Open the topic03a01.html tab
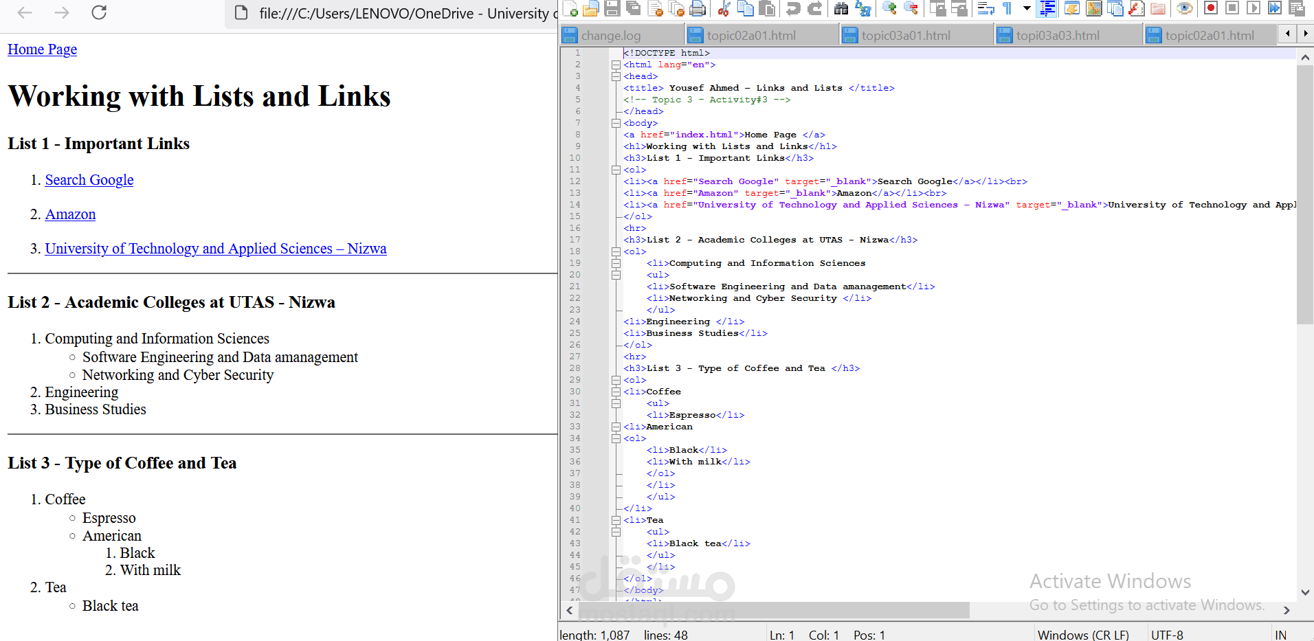This screenshot has width=1314, height=641. pos(905,36)
